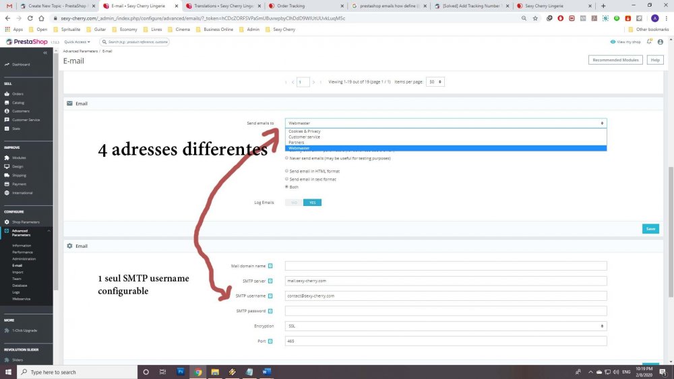Choose Cookies & Privacy in dropdown list

click(x=446, y=131)
